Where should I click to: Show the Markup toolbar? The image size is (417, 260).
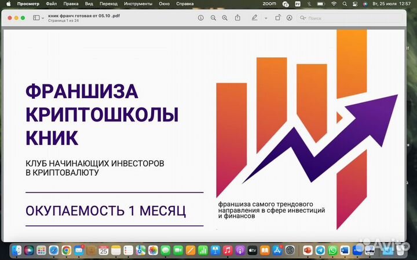pos(290,18)
